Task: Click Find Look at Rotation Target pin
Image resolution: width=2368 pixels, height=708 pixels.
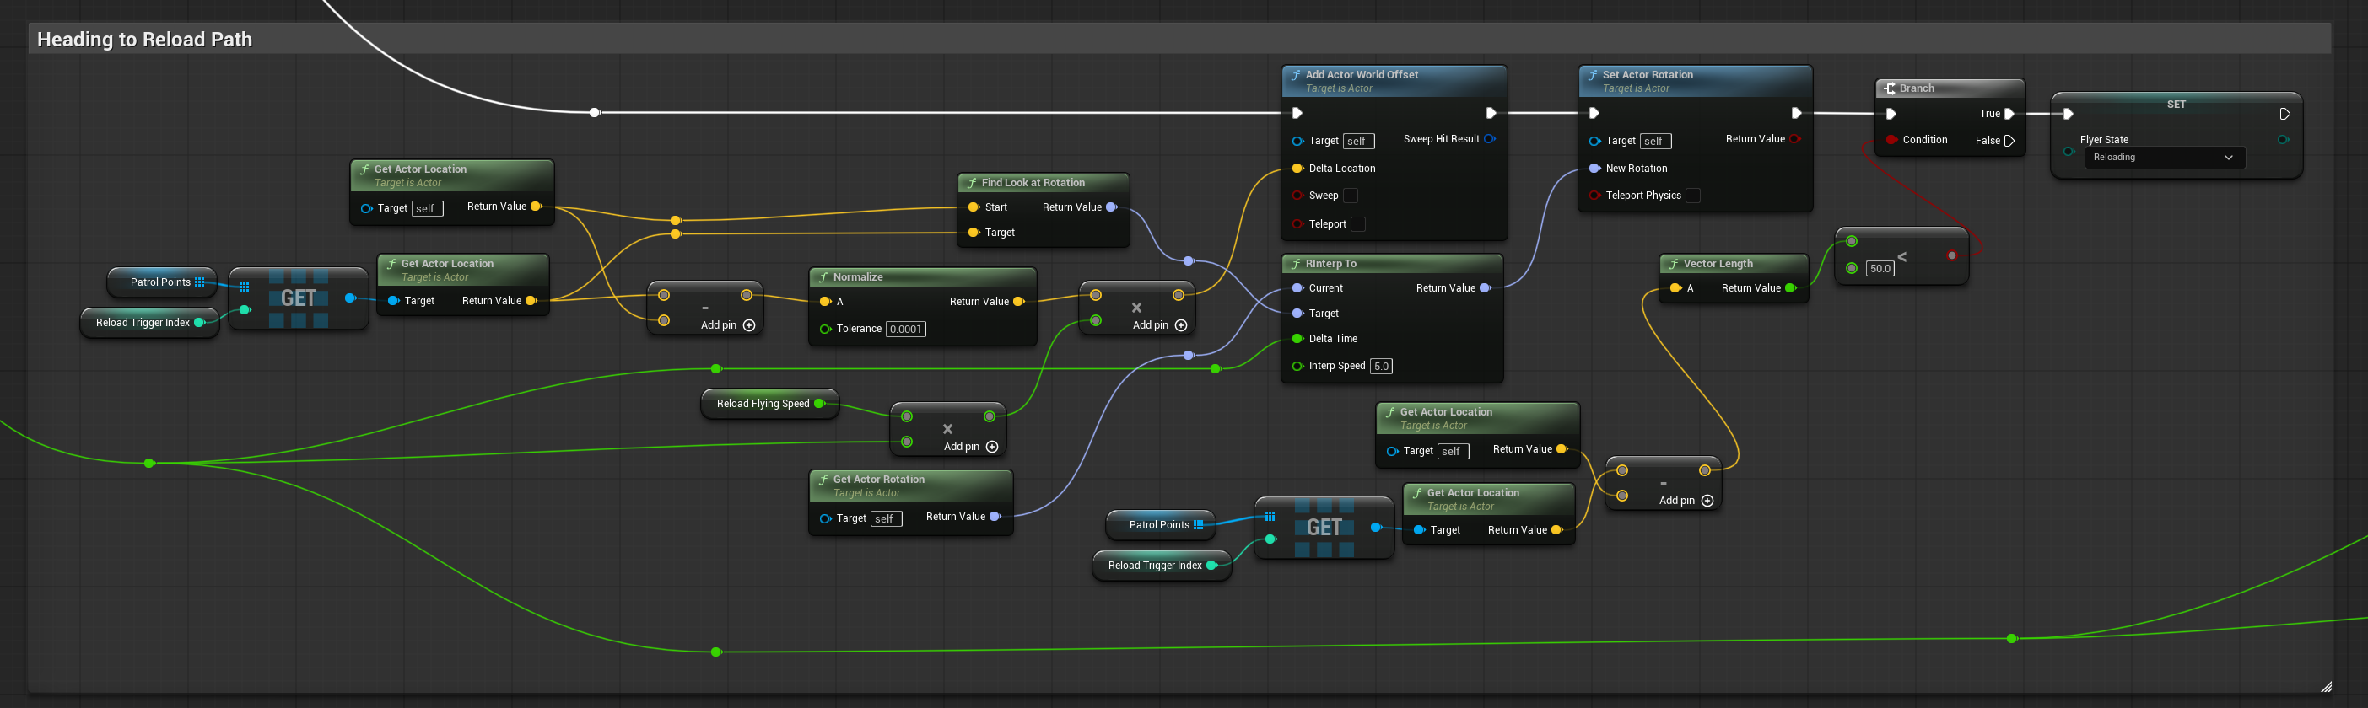Action: pos(974,233)
